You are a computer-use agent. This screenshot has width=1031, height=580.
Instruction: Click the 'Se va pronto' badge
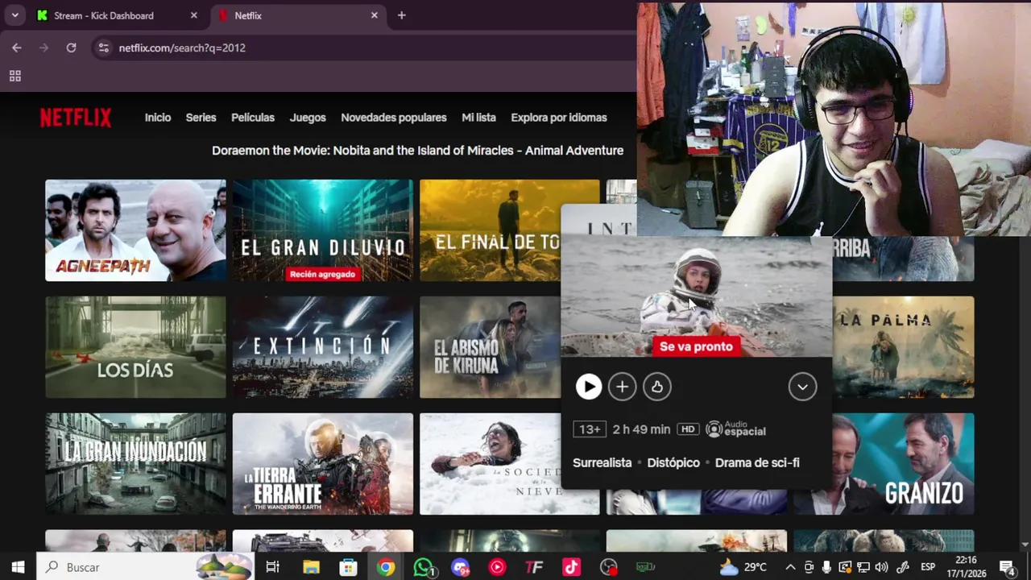point(696,346)
